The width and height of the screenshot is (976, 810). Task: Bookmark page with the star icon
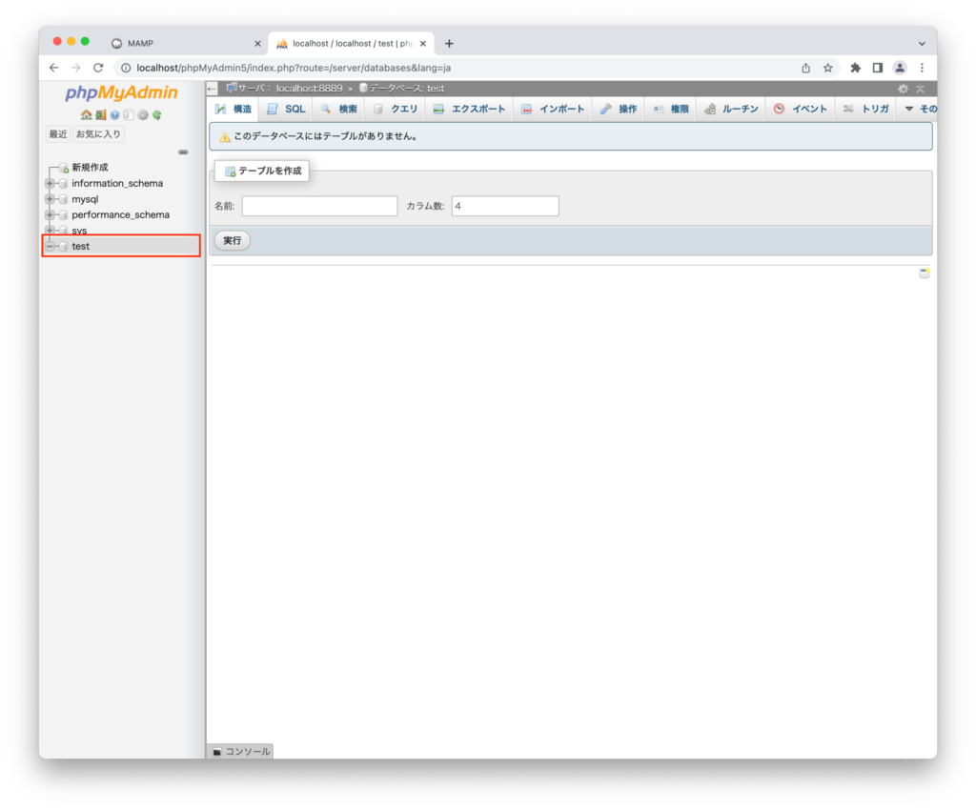pos(828,68)
